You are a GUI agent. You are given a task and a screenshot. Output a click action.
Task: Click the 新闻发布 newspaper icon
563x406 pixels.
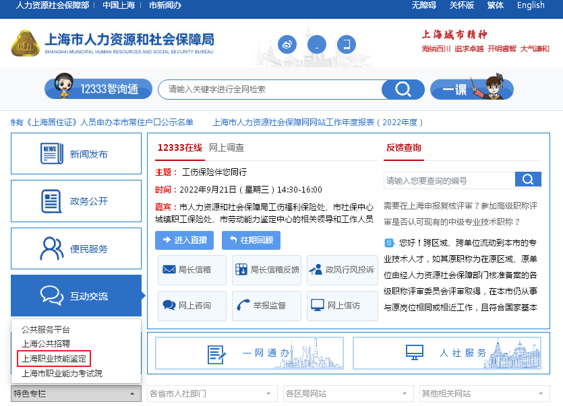(x=52, y=154)
